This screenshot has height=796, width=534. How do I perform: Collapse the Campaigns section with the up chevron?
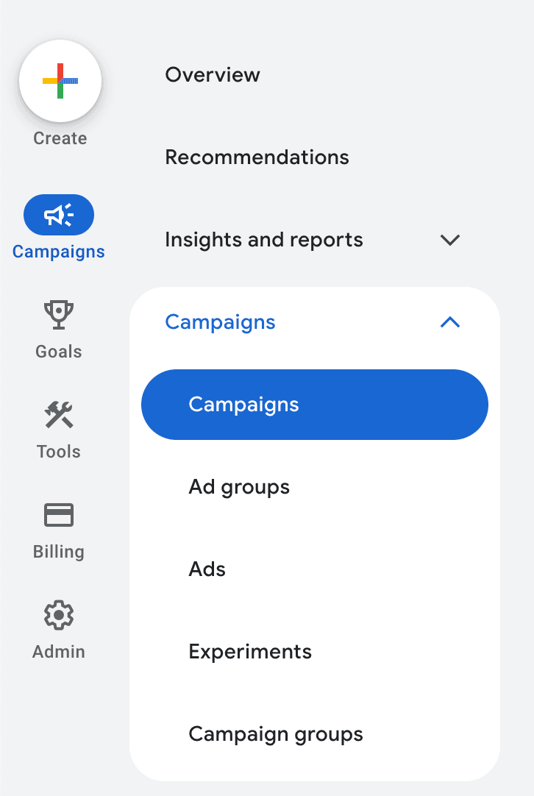click(x=449, y=322)
